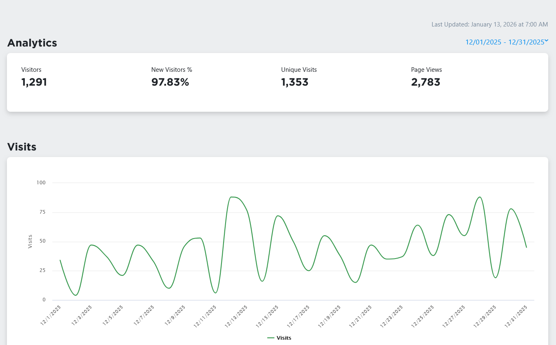The height and width of the screenshot is (345, 556).
Task: Click the chart line peak near 12/12/2025
Action: (233, 197)
